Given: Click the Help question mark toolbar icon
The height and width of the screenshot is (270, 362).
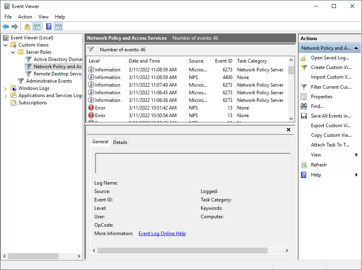Looking at the screenshot, I should tap(48, 26).
